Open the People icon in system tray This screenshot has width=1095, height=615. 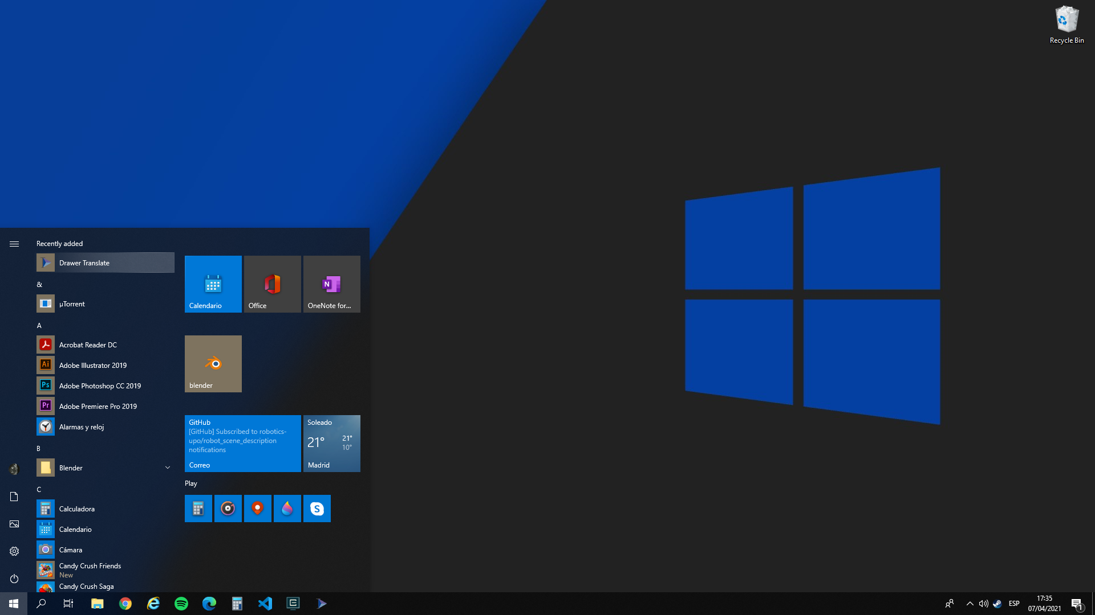[950, 604]
